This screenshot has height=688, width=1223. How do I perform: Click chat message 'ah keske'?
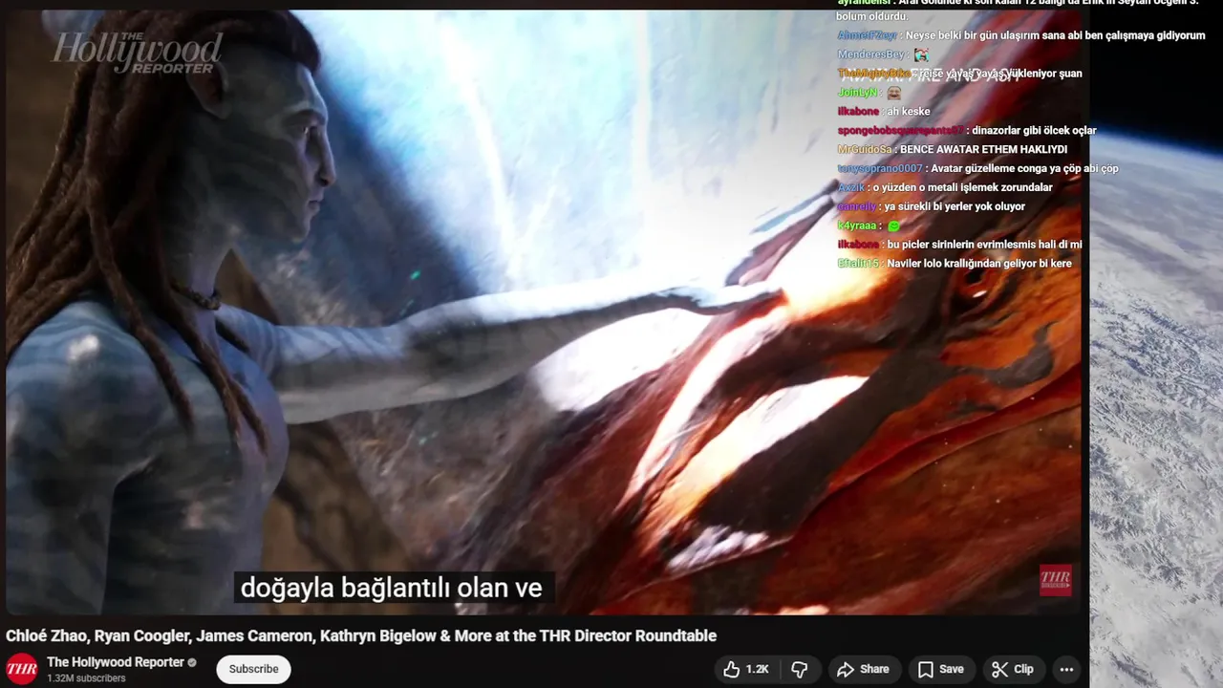pyautogui.click(x=909, y=112)
